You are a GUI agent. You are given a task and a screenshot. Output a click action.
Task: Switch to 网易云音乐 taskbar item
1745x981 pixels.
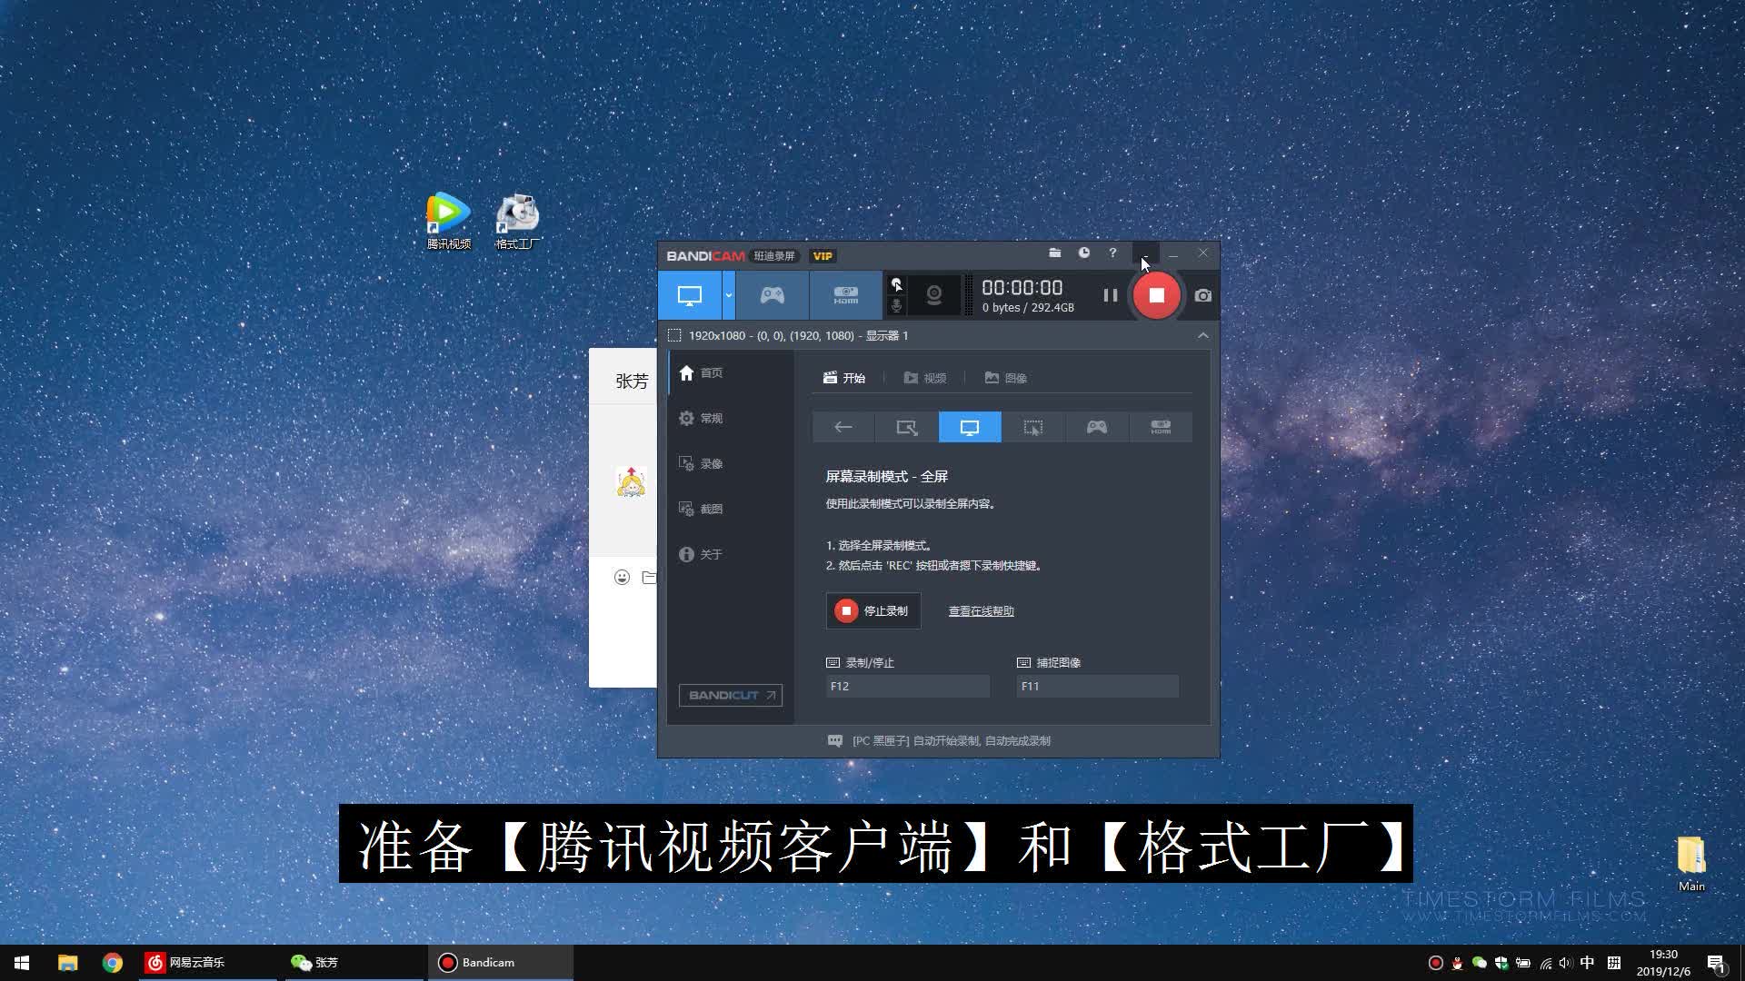pos(207,963)
